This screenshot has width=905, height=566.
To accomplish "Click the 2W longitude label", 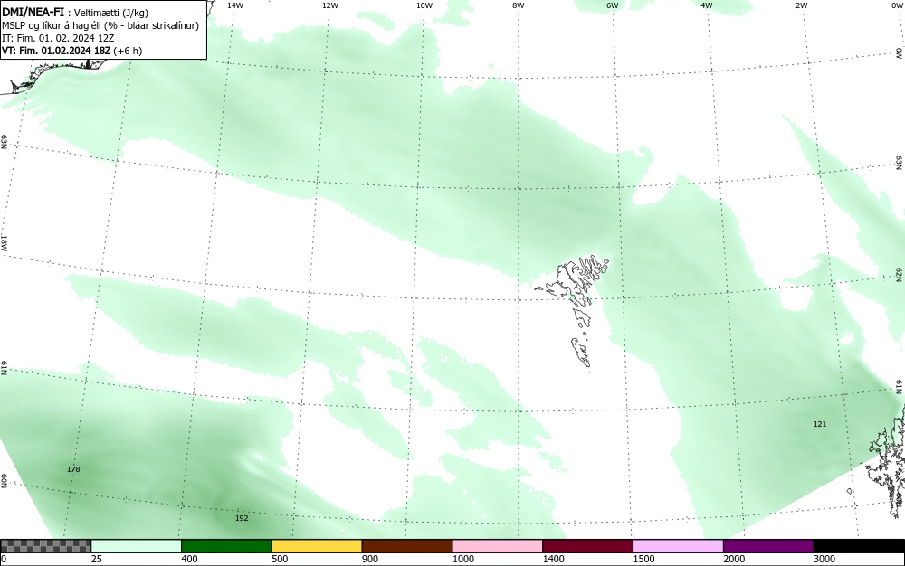I will [801, 5].
